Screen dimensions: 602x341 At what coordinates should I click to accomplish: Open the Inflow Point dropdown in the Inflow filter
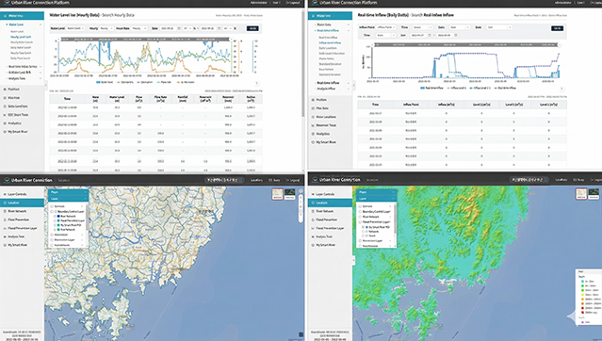pyautogui.click(x=386, y=27)
